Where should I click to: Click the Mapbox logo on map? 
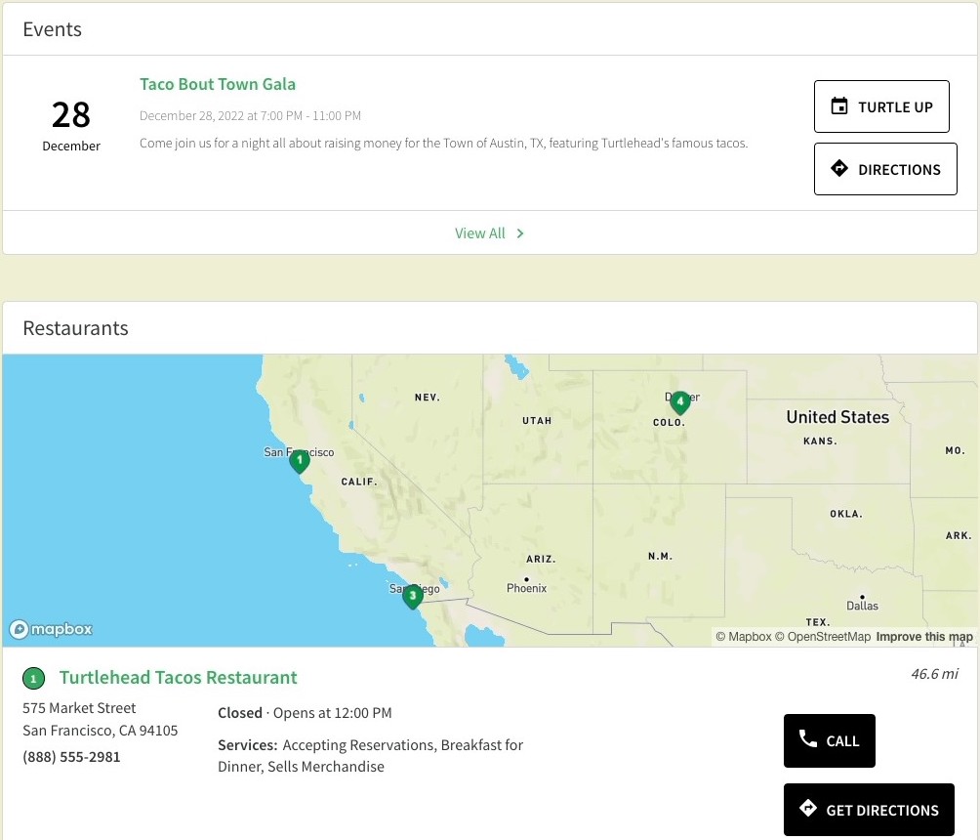point(51,629)
